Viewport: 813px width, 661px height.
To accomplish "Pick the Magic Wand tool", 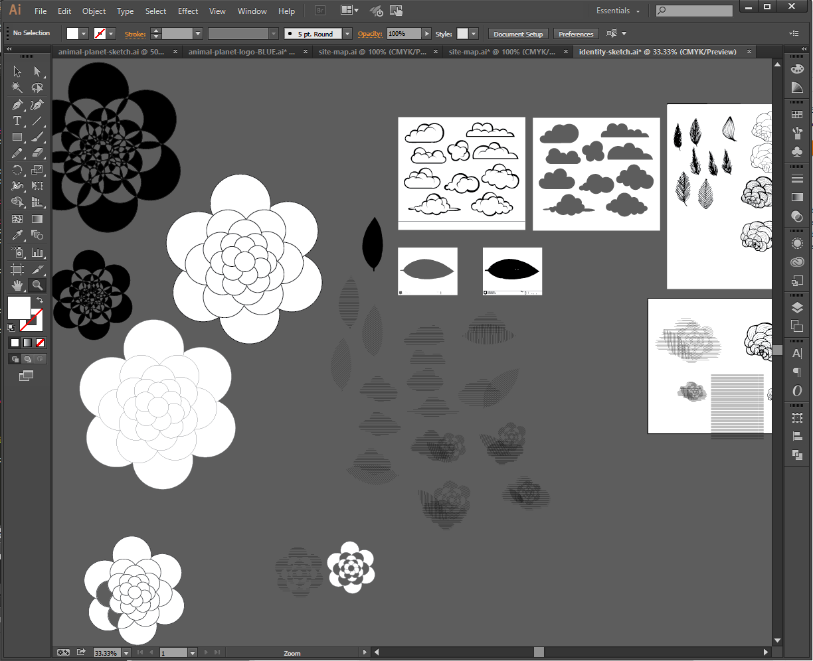I will click(17, 88).
